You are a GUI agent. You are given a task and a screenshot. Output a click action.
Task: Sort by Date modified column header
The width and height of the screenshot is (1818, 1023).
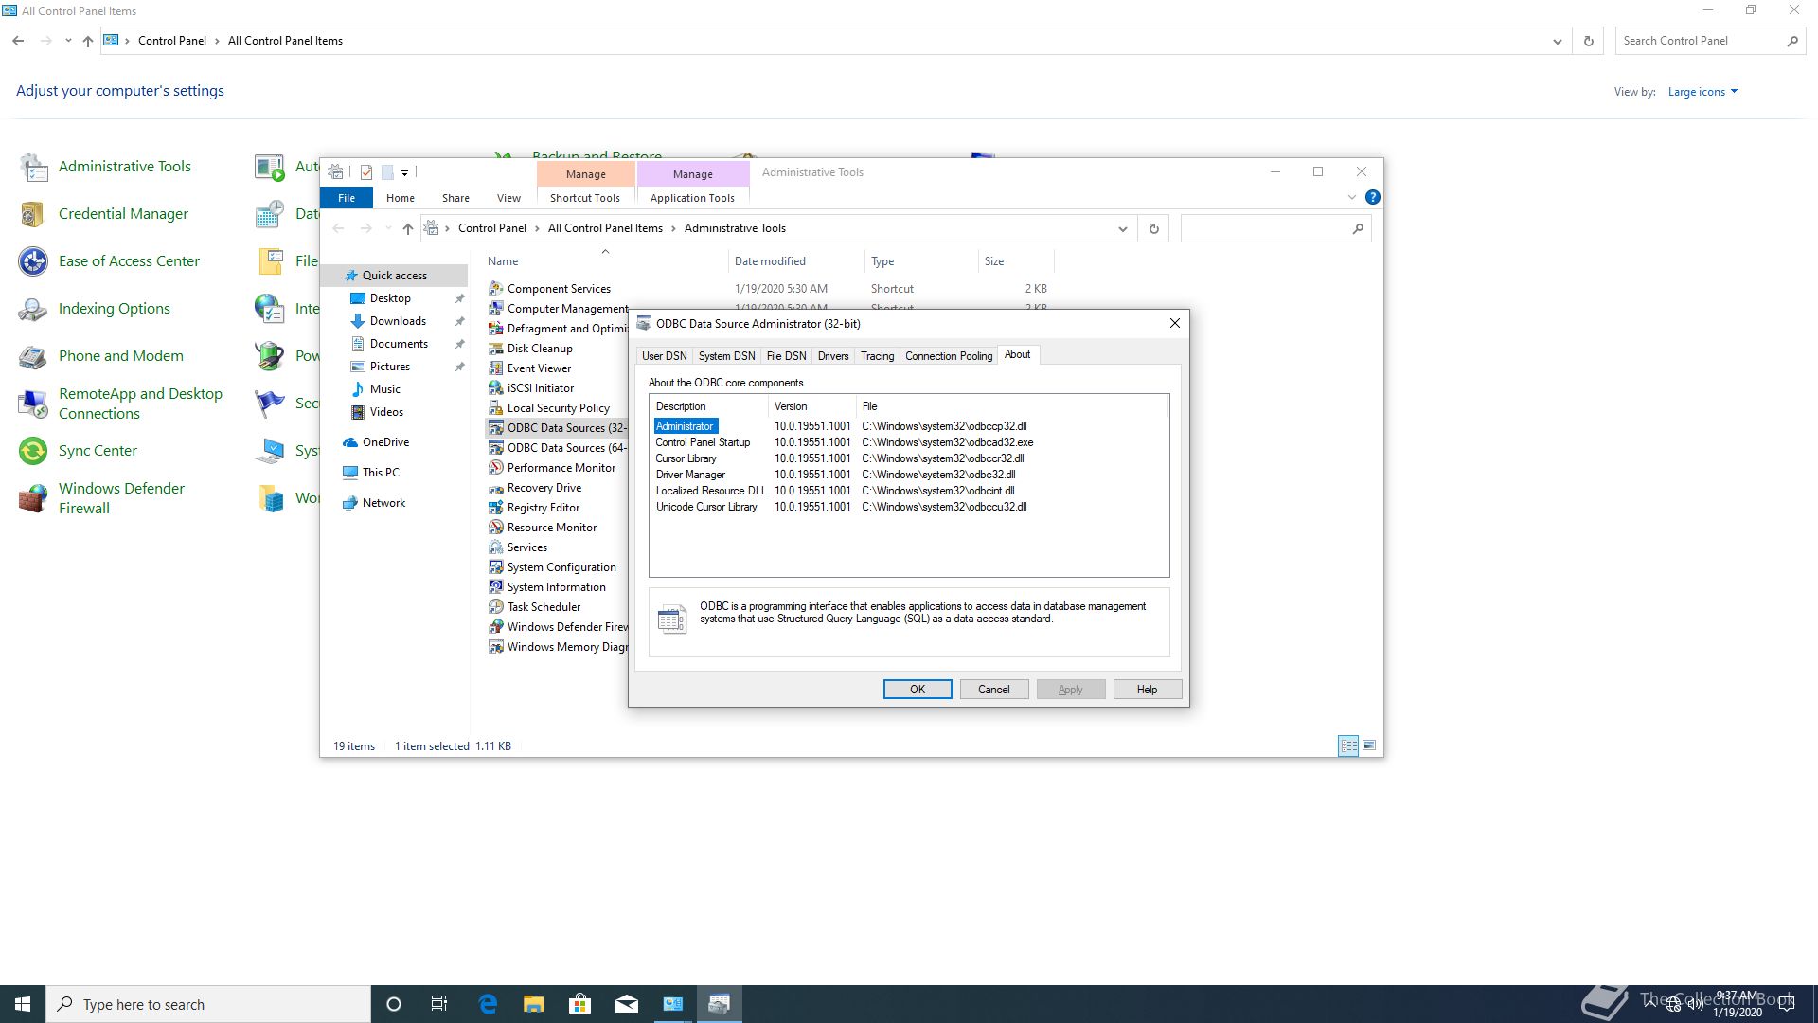pos(795,261)
